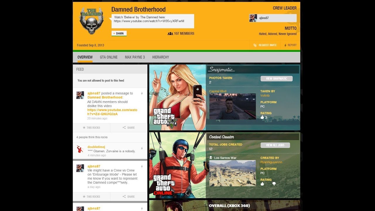Share the dislike video post
Viewport: 375px width, 211px height.
tap(129, 128)
